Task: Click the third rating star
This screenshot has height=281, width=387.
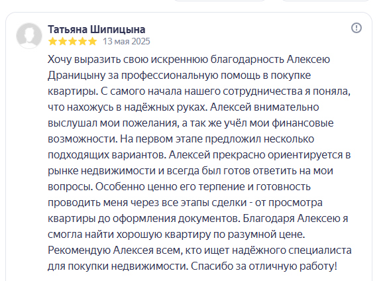Action: click(x=73, y=41)
